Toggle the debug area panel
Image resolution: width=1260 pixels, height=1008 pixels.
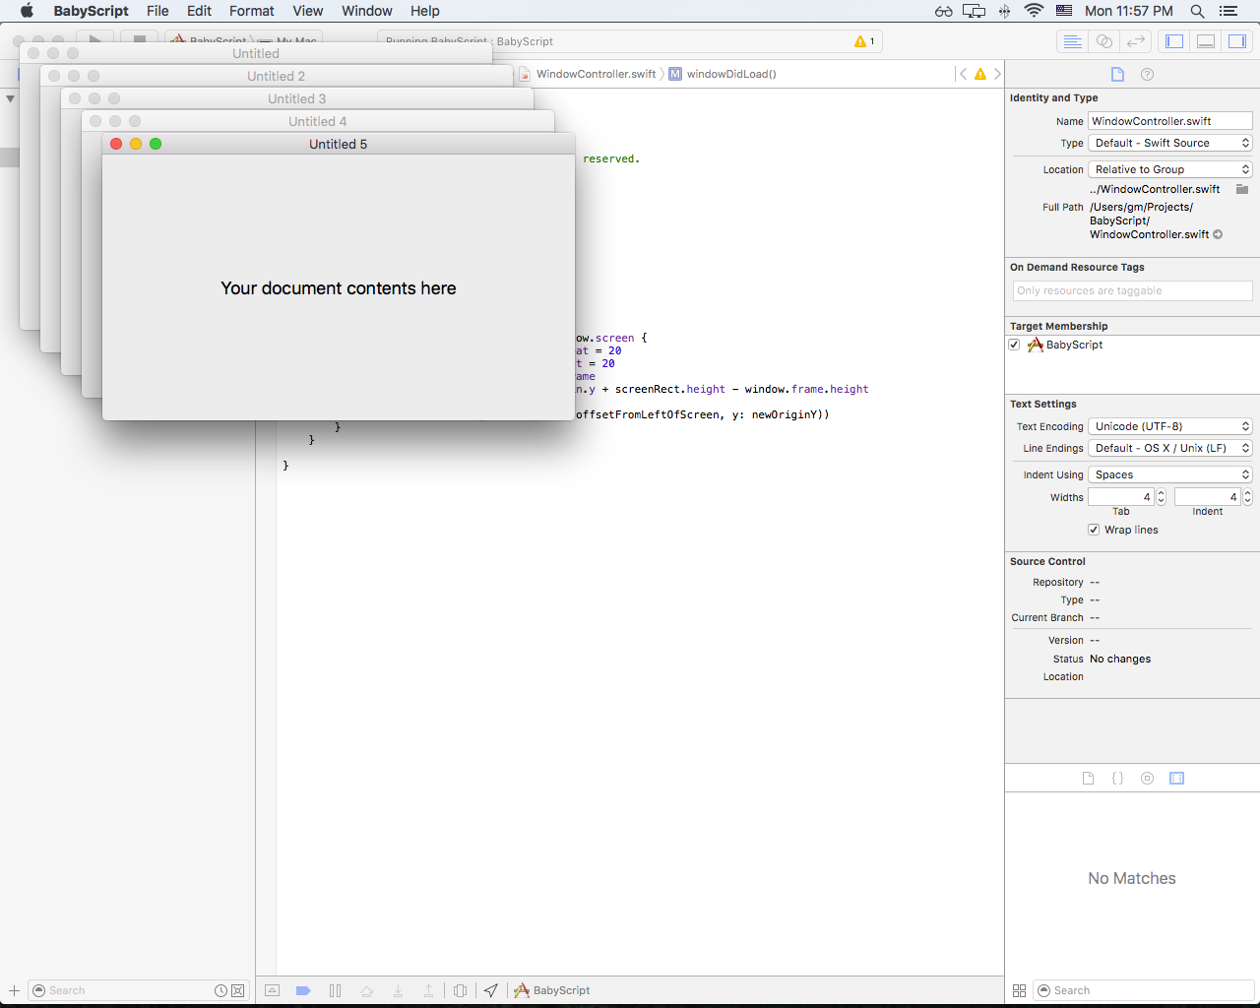(x=1206, y=41)
